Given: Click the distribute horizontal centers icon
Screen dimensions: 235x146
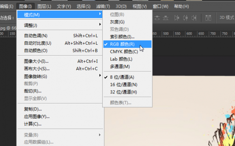Looking at the screenshot, I should (x=185, y=18).
